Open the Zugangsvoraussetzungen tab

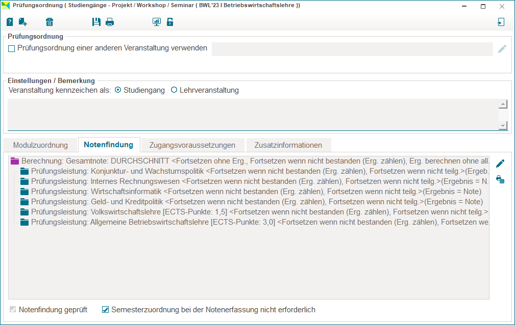192,145
